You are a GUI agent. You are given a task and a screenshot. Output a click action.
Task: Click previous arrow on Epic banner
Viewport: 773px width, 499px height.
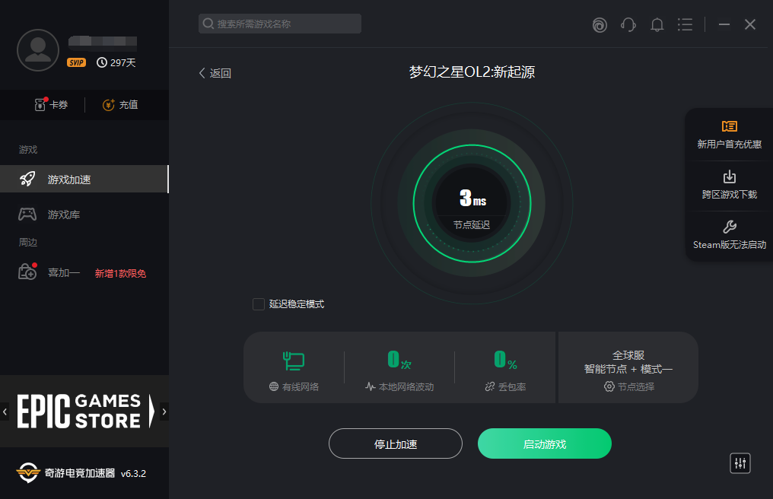5,412
